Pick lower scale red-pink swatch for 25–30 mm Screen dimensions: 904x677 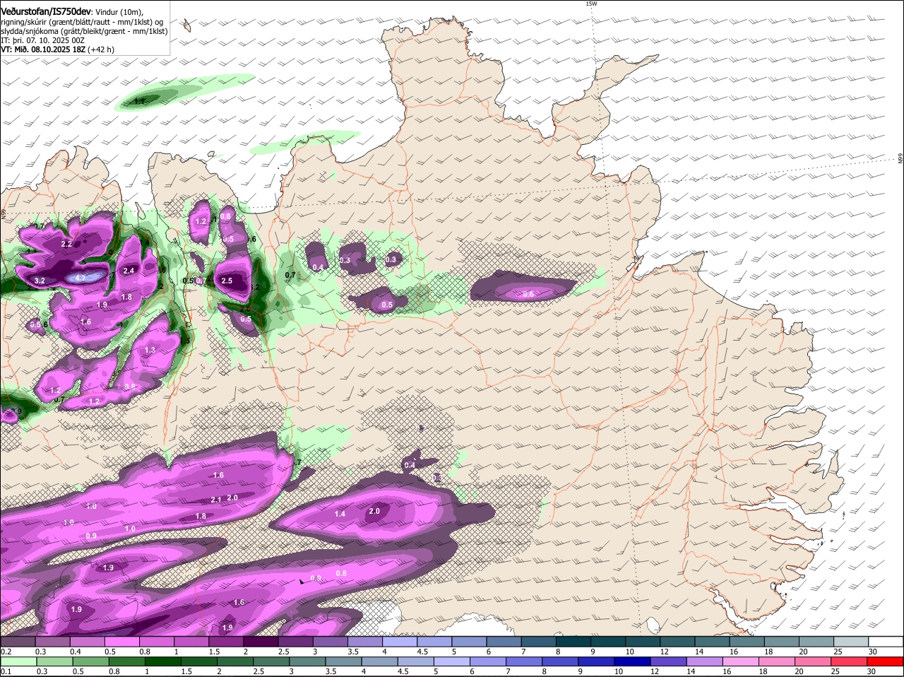pyautogui.click(x=849, y=661)
